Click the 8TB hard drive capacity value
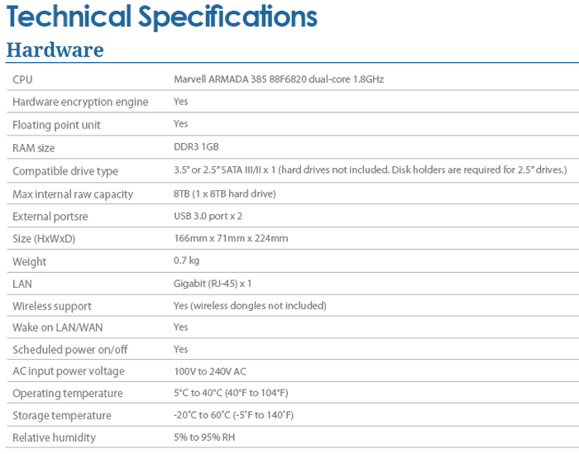The height and width of the screenshot is (454, 579). pyautogui.click(x=224, y=194)
